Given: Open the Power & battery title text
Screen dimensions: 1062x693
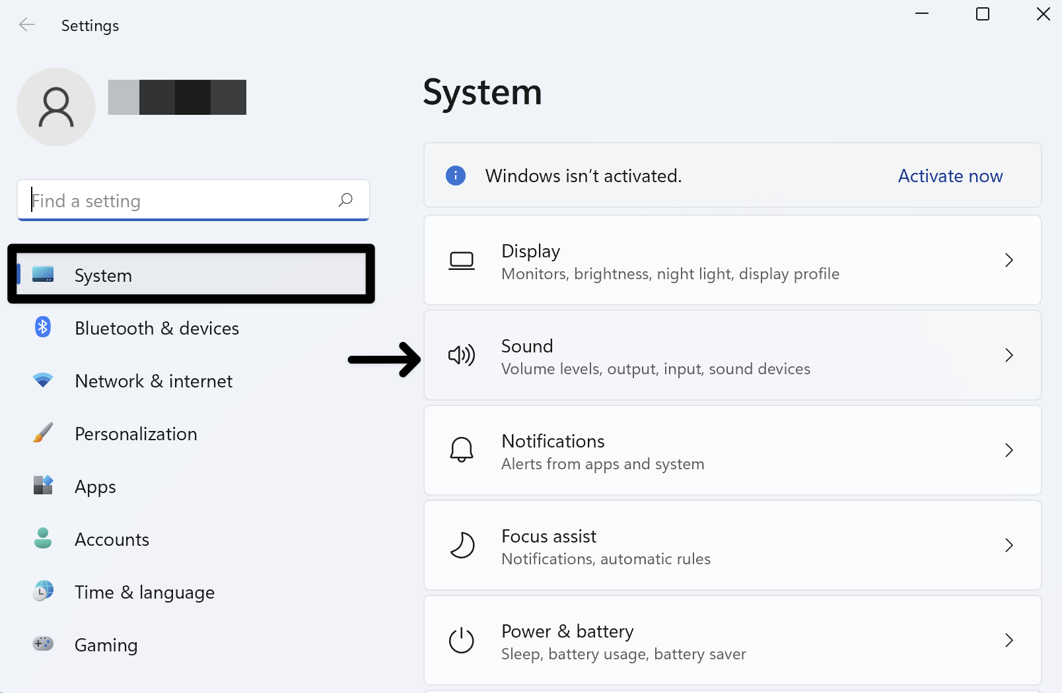Looking at the screenshot, I should click(568, 632).
